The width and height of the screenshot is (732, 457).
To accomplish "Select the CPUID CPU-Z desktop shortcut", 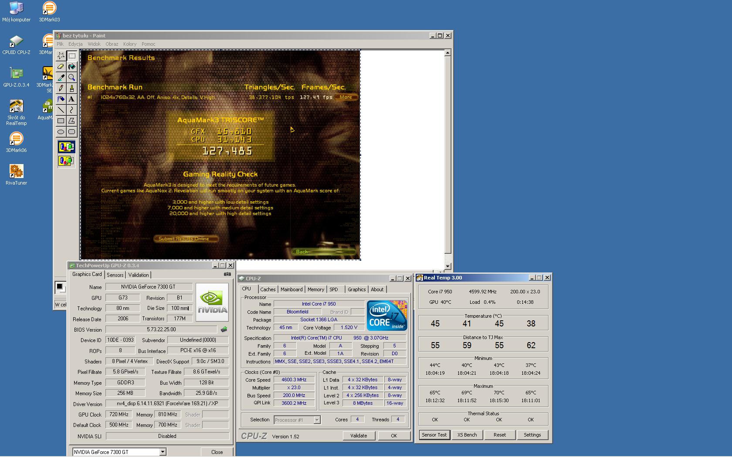I will [x=16, y=44].
